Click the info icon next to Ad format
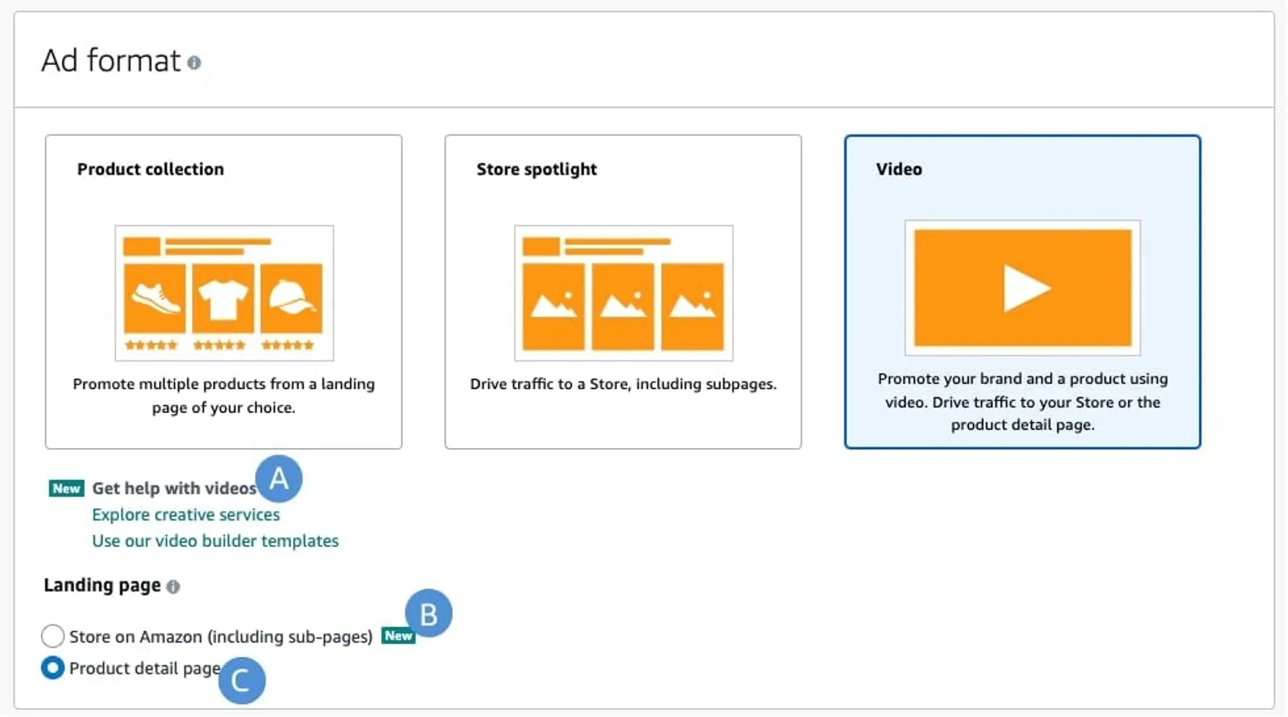This screenshot has height=717, width=1288. (x=195, y=62)
